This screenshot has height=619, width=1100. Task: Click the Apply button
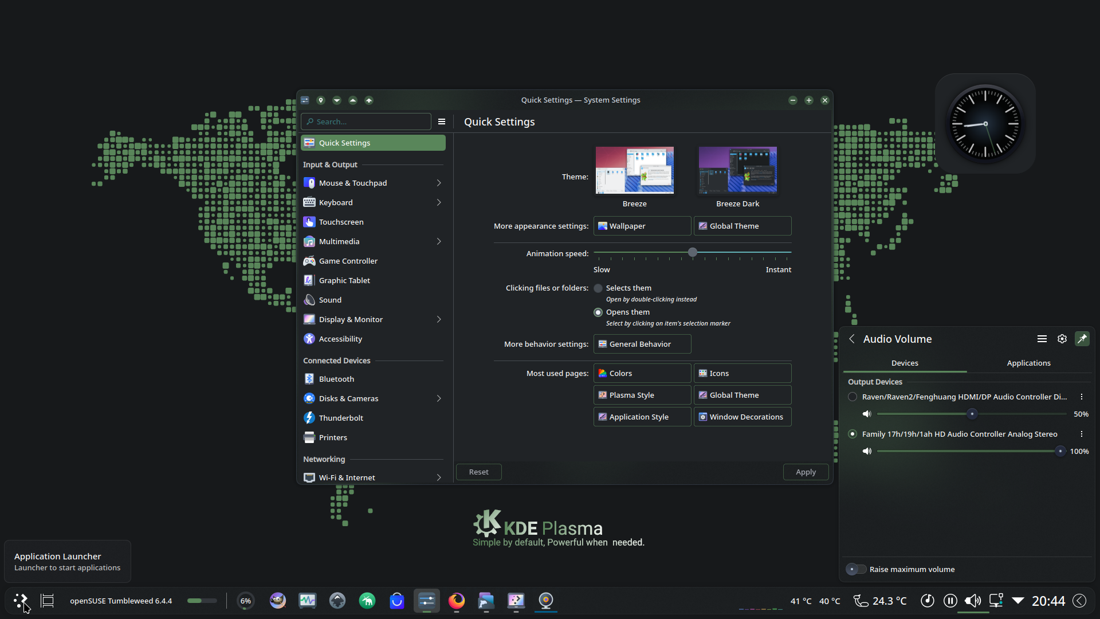coord(806,472)
